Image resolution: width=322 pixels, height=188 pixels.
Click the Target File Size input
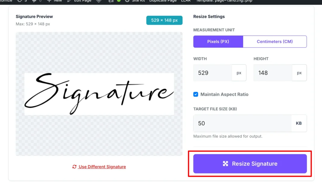(242, 123)
